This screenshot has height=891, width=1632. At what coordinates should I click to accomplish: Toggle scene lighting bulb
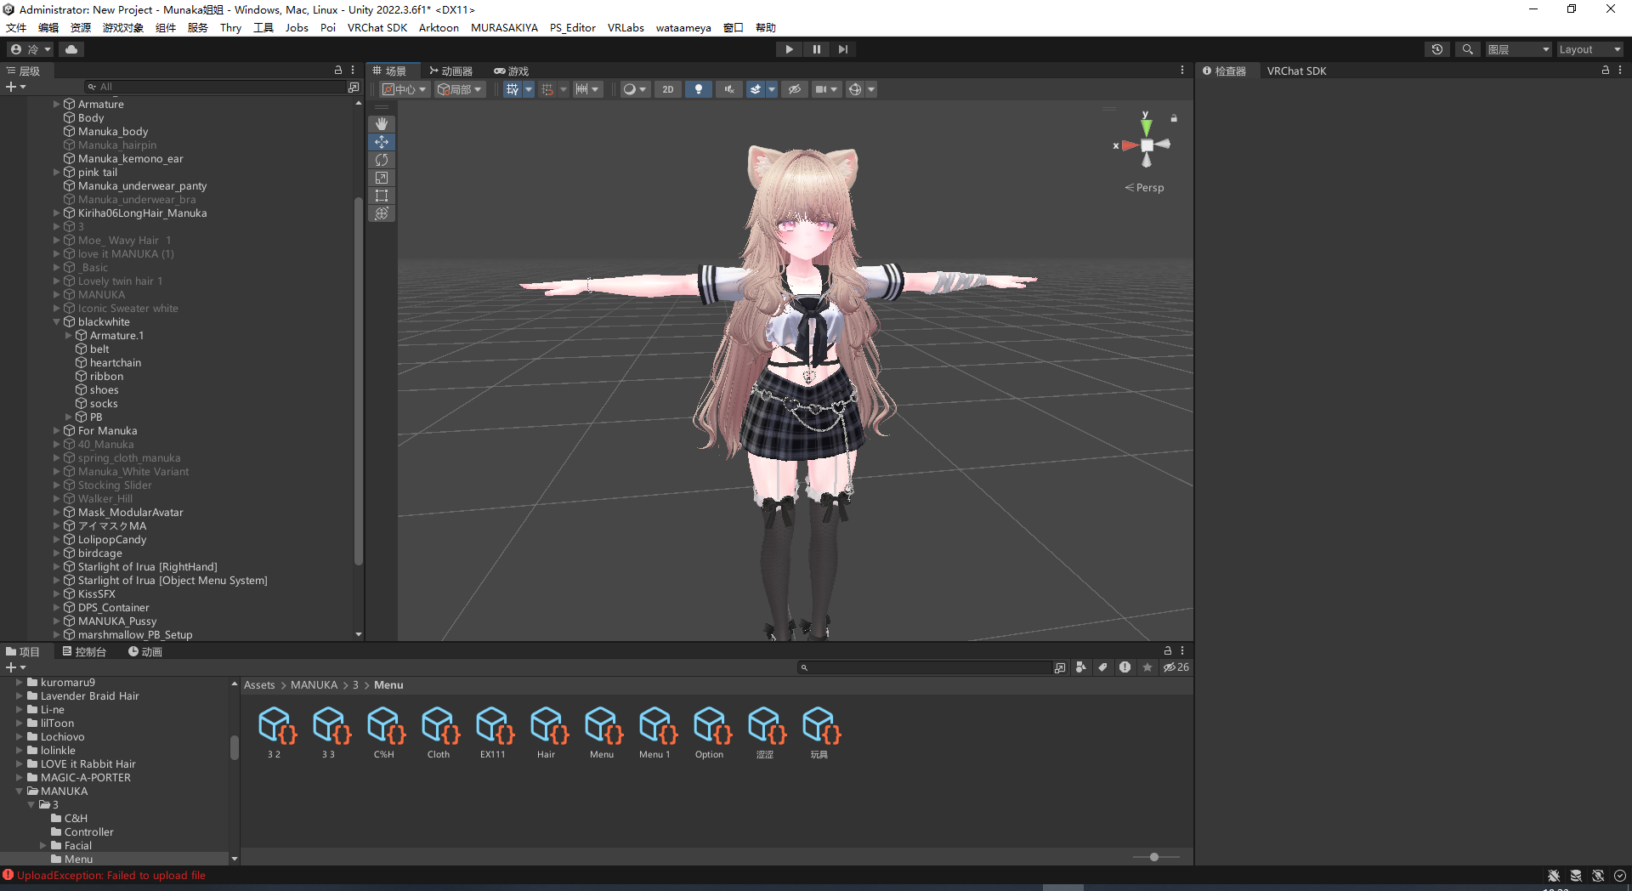pyautogui.click(x=699, y=89)
